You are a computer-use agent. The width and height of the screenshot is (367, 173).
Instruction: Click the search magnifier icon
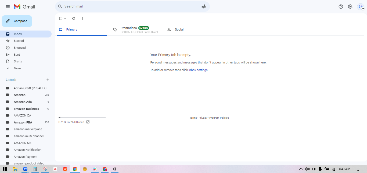(x=60, y=6)
